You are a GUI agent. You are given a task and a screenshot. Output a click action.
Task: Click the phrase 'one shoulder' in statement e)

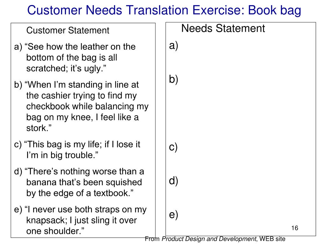click(53, 231)
